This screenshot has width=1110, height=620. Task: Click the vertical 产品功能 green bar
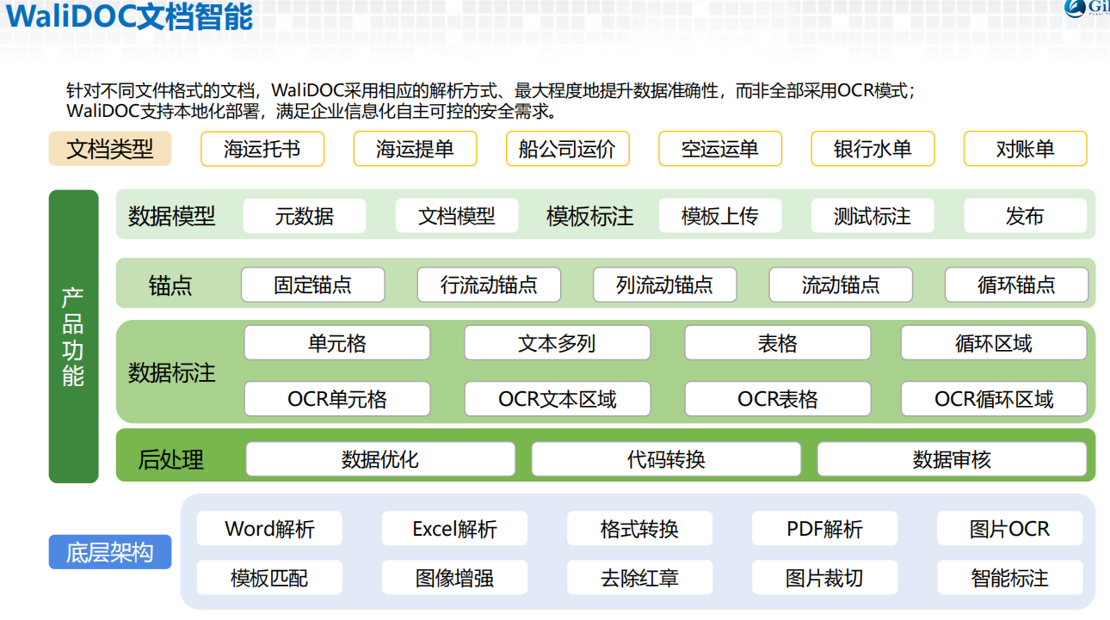(x=74, y=336)
